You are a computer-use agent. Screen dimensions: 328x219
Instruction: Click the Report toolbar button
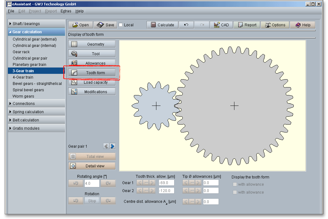247,25
